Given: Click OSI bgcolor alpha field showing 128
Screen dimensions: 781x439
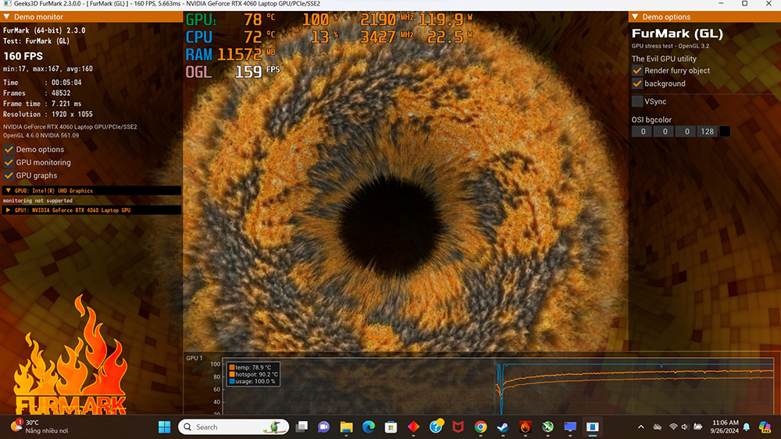Looking at the screenshot, I should [708, 131].
